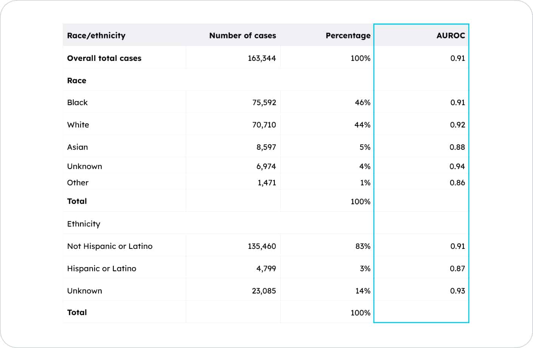Select the AUROC column header
The image size is (533, 348).
(450, 36)
